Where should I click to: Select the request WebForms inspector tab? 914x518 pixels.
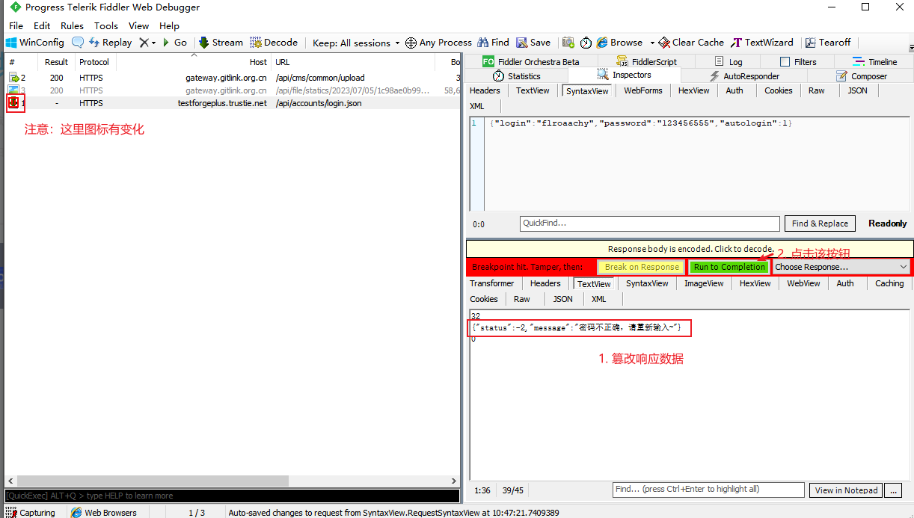[x=643, y=90]
